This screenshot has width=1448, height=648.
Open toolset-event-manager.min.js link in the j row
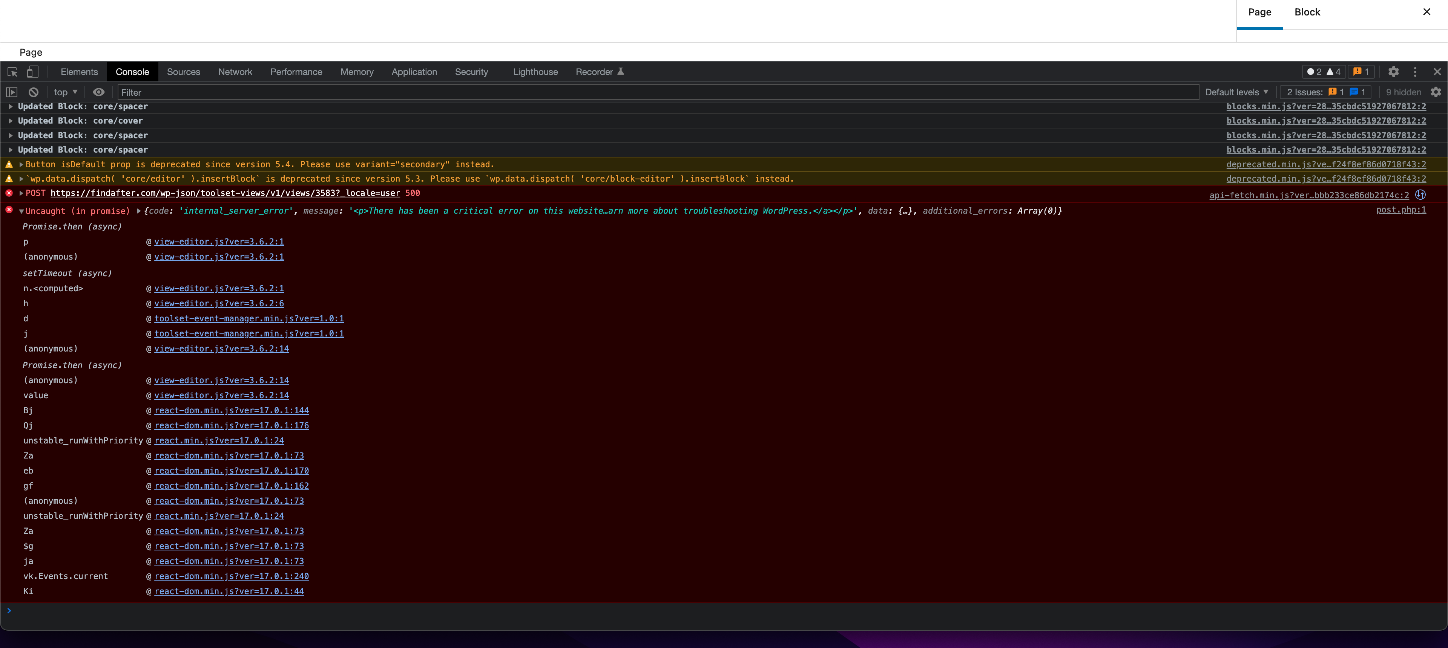249,333
